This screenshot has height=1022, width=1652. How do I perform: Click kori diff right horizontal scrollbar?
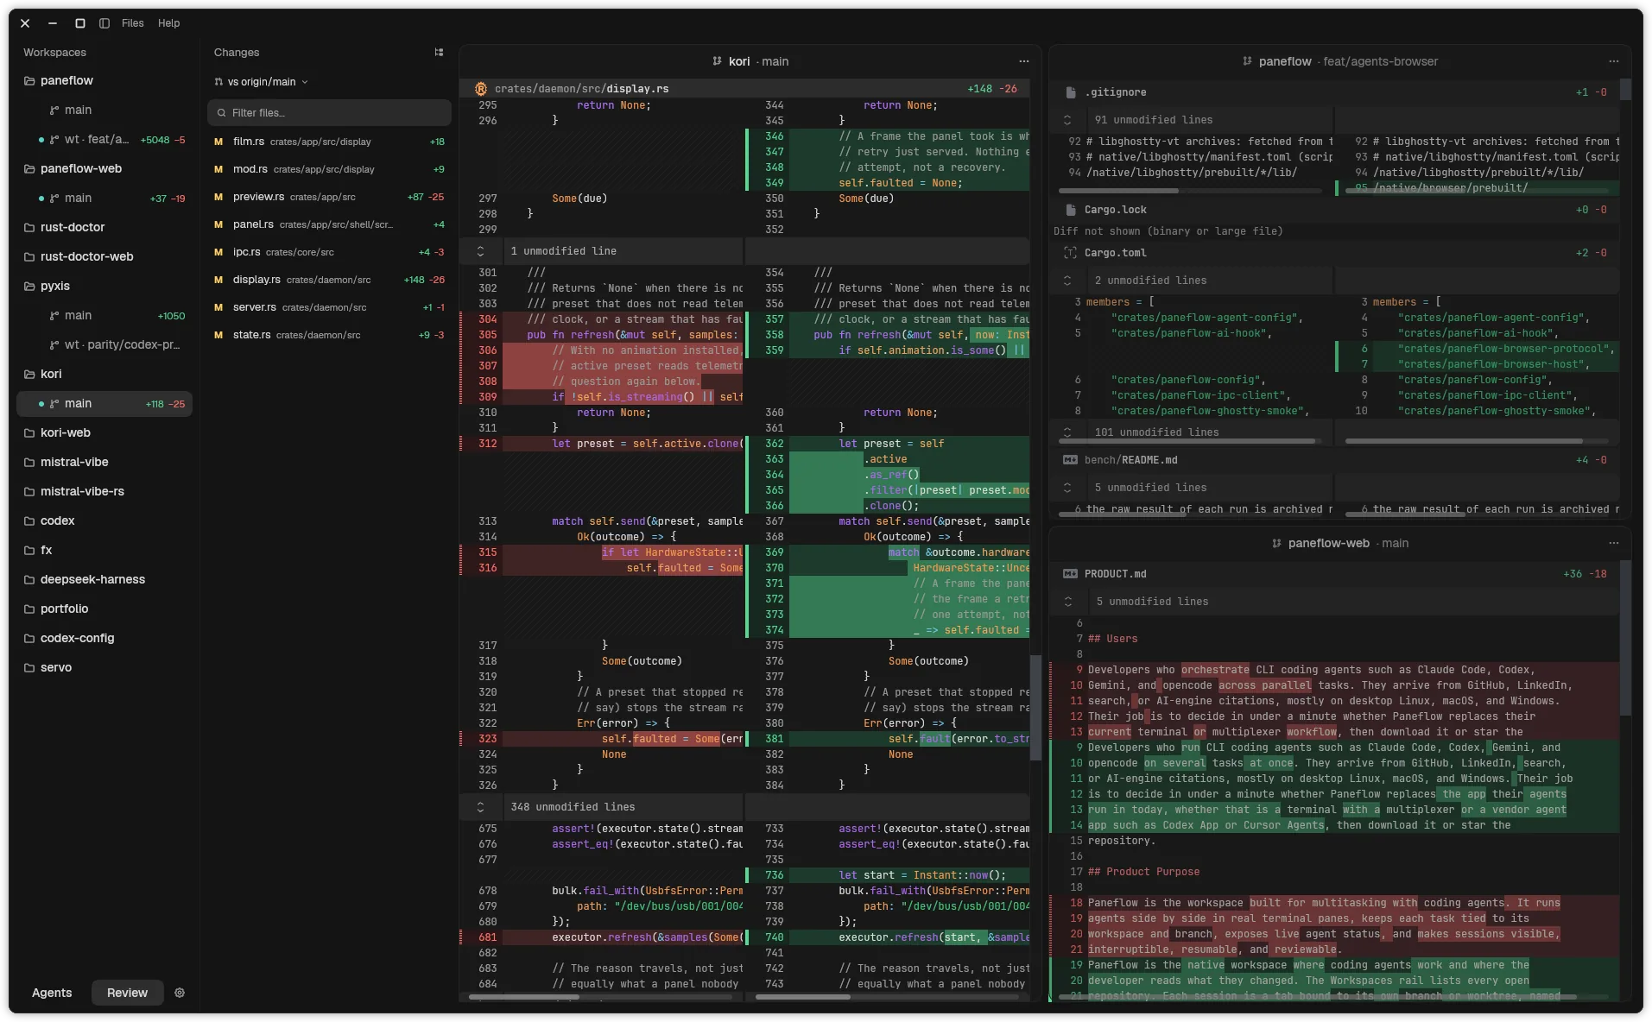(x=802, y=997)
